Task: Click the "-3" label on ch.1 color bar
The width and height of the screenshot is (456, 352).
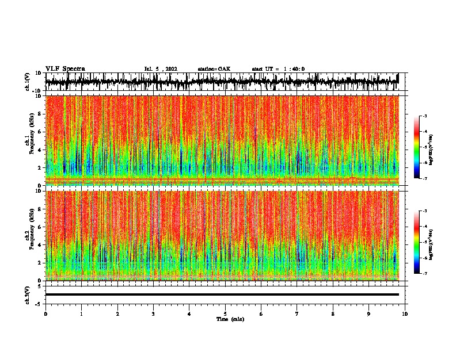Action: click(424, 116)
